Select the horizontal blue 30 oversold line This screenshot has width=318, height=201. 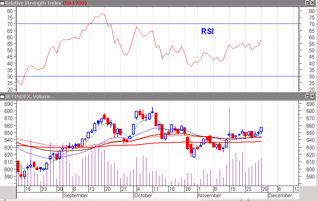pyautogui.click(x=158, y=76)
